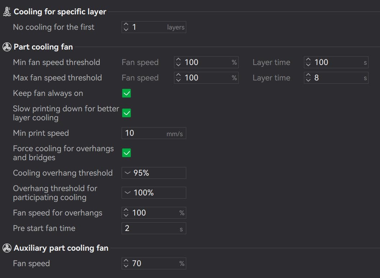Click the thermometer icon beside Cooling for specific layer
Viewport: 380px width, 278px height.
[6, 12]
